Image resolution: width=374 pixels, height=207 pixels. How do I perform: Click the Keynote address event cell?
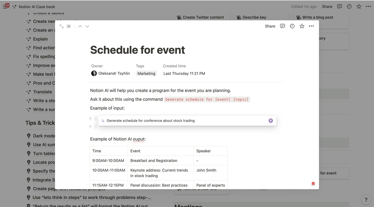161,173
